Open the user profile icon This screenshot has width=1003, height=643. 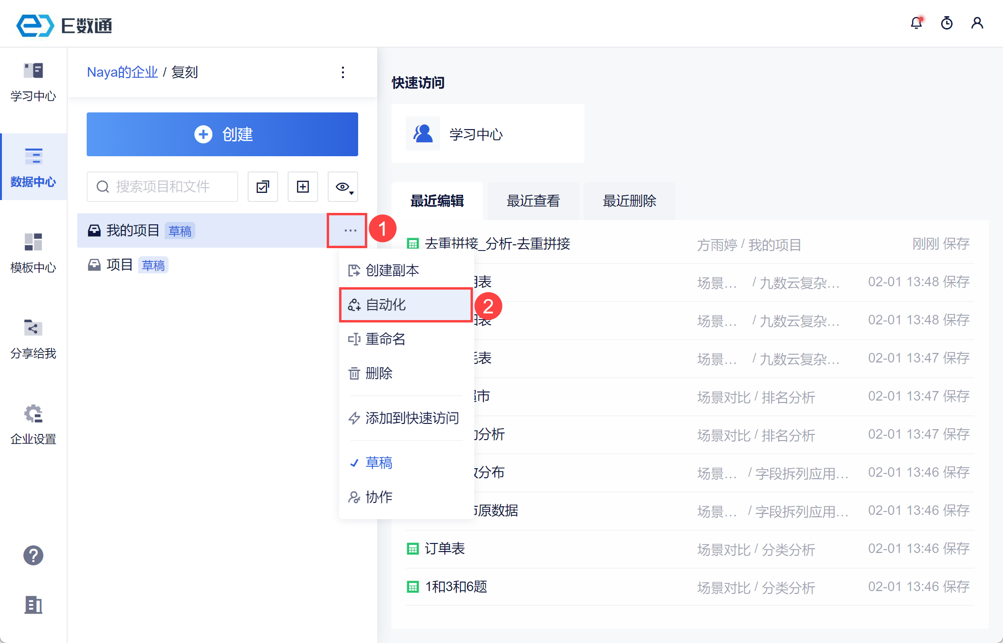point(977,23)
